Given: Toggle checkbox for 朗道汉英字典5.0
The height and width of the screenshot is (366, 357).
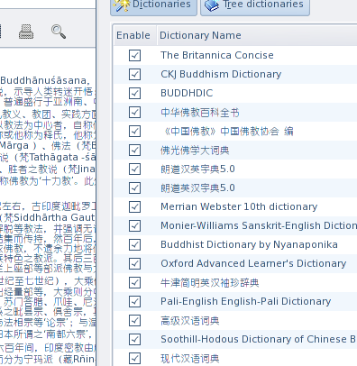Looking at the screenshot, I should coord(134,169).
